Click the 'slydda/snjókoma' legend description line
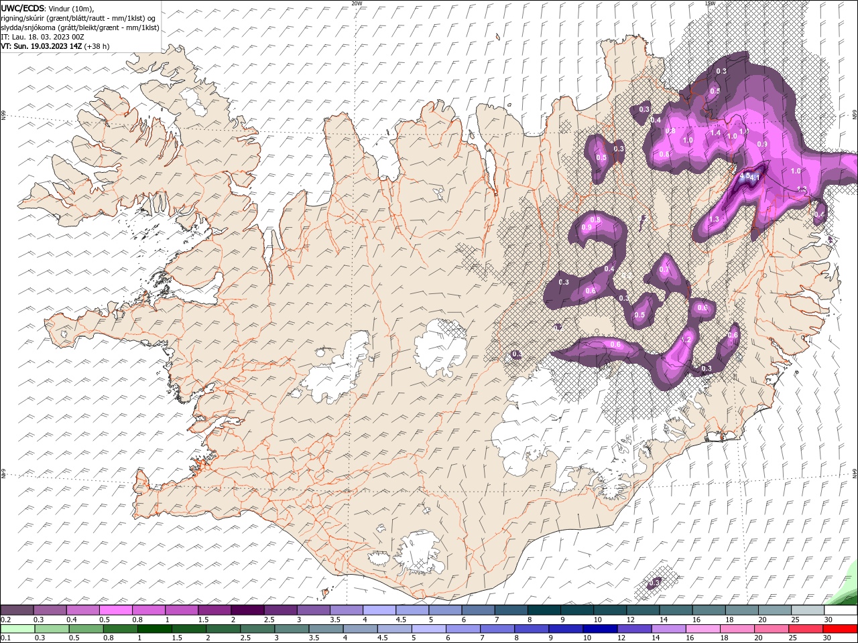The width and height of the screenshot is (858, 643). point(80,27)
